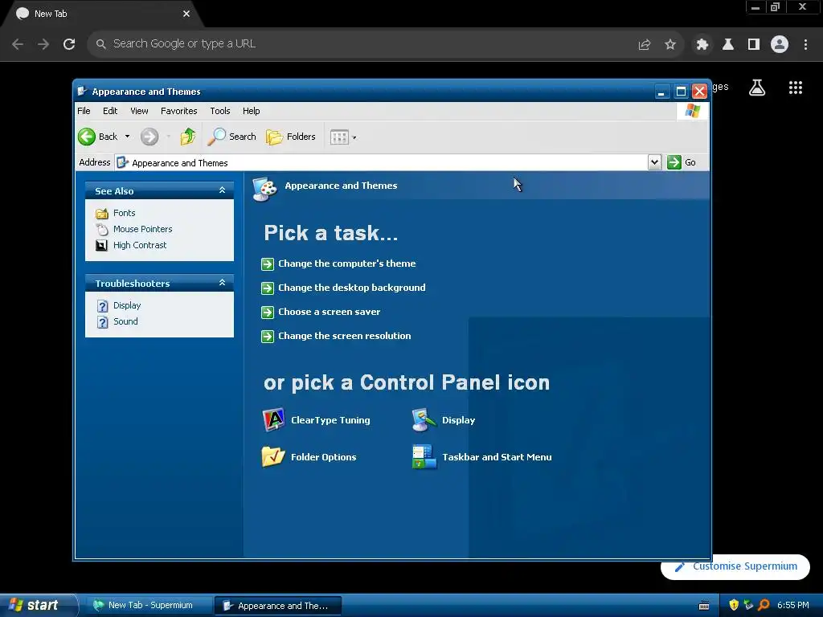Click the Windows flag logo in the menu bar

(x=692, y=111)
